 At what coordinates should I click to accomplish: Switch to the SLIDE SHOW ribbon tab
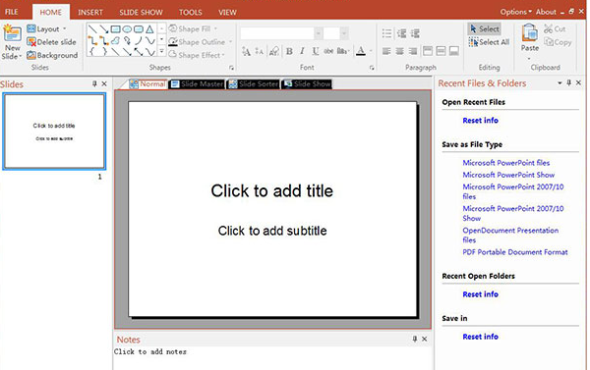(x=141, y=13)
